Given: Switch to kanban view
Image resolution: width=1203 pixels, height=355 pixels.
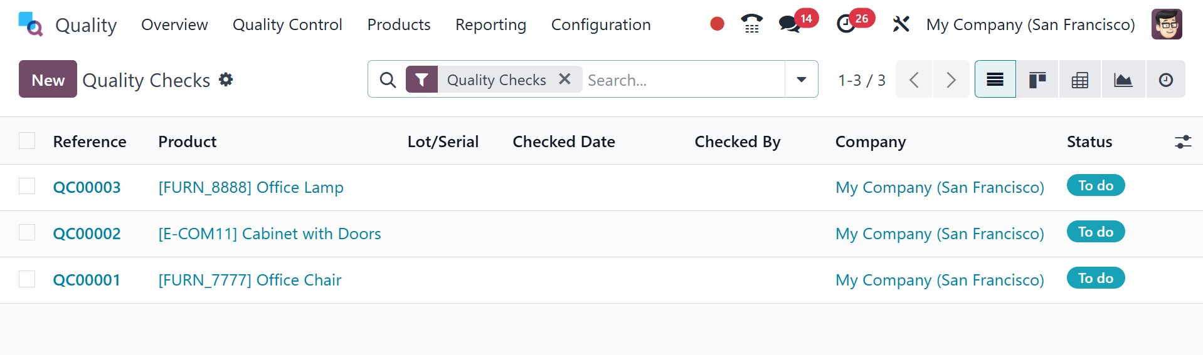Looking at the screenshot, I should pyautogui.click(x=1037, y=80).
